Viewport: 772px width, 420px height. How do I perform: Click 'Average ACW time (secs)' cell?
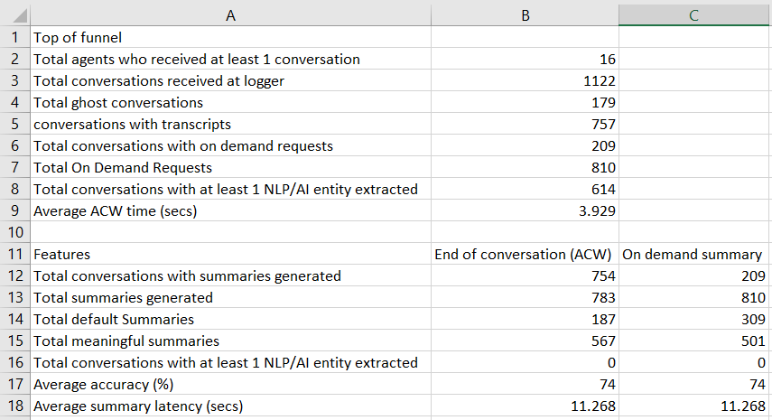230,210
